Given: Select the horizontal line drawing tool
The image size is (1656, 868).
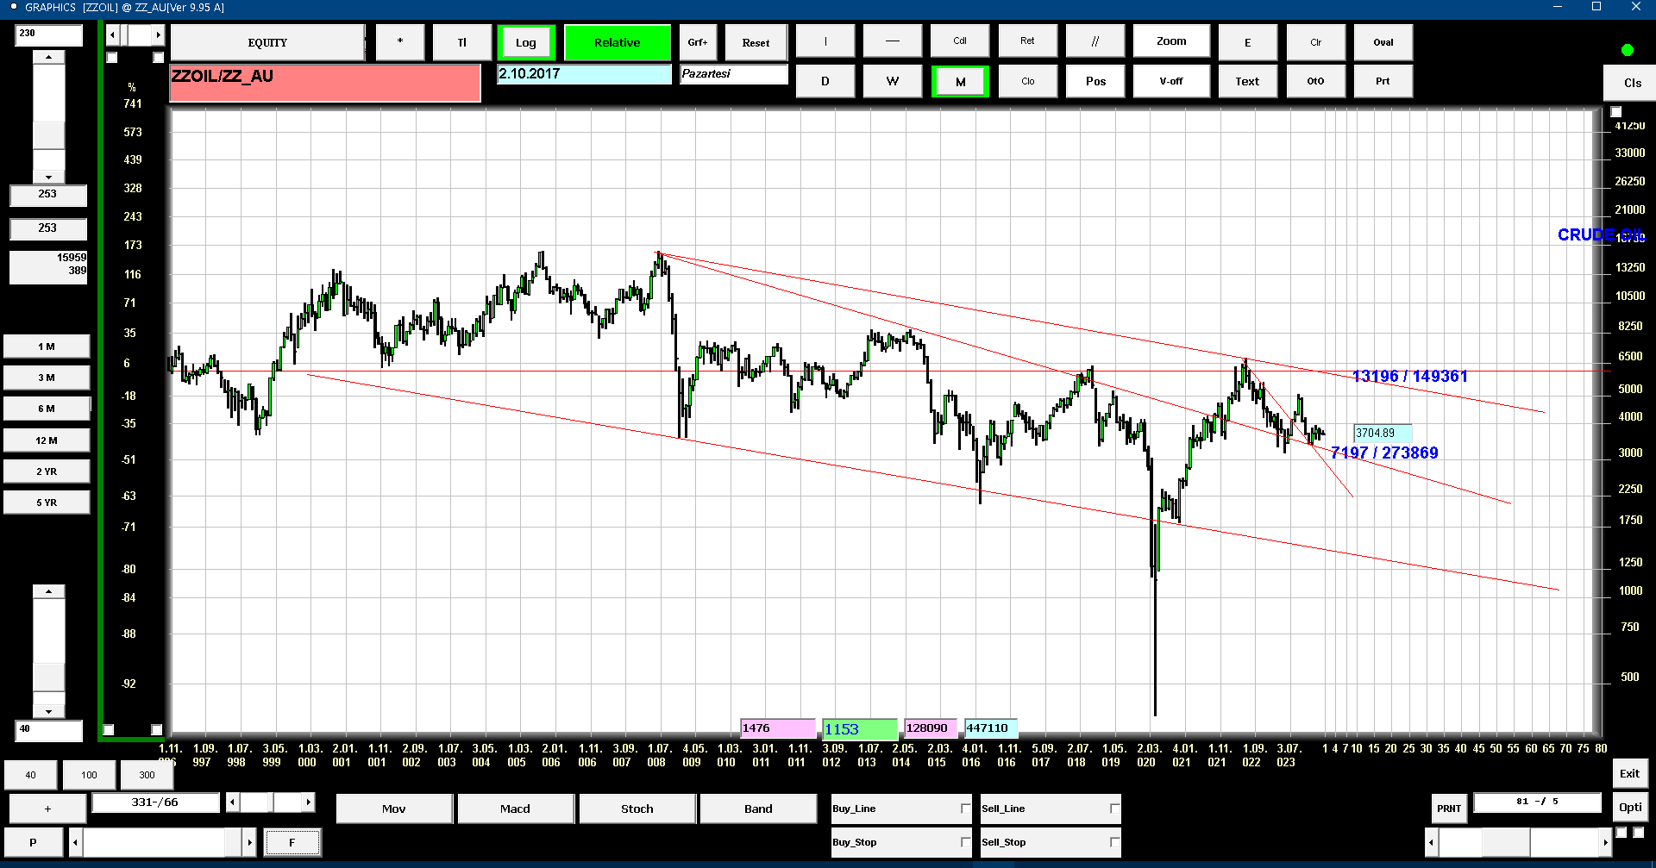Looking at the screenshot, I should 893,41.
